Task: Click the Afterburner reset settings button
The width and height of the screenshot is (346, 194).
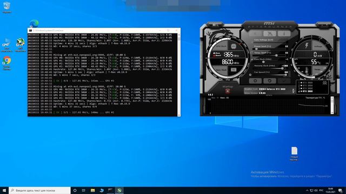Action: coord(269,81)
